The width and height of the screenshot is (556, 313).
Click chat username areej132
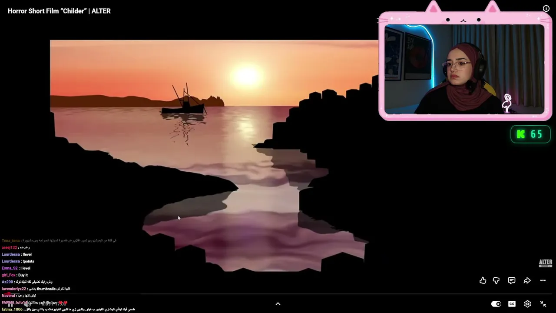click(x=9, y=247)
